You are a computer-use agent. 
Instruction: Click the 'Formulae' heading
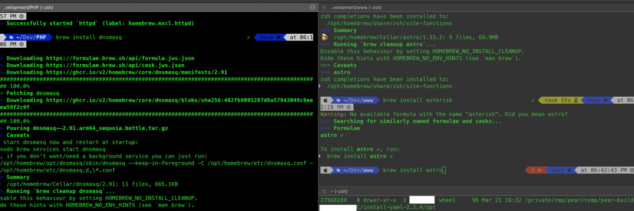347,128
